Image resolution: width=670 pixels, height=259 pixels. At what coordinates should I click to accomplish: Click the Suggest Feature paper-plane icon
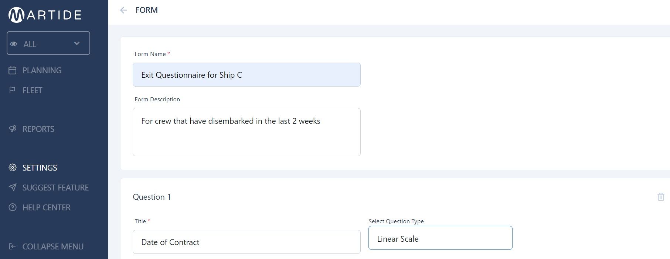[13, 187]
